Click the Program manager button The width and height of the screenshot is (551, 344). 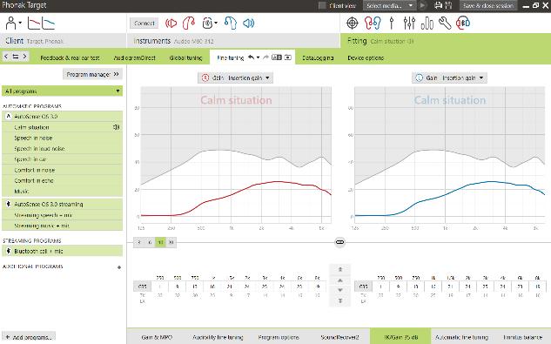[93, 74]
